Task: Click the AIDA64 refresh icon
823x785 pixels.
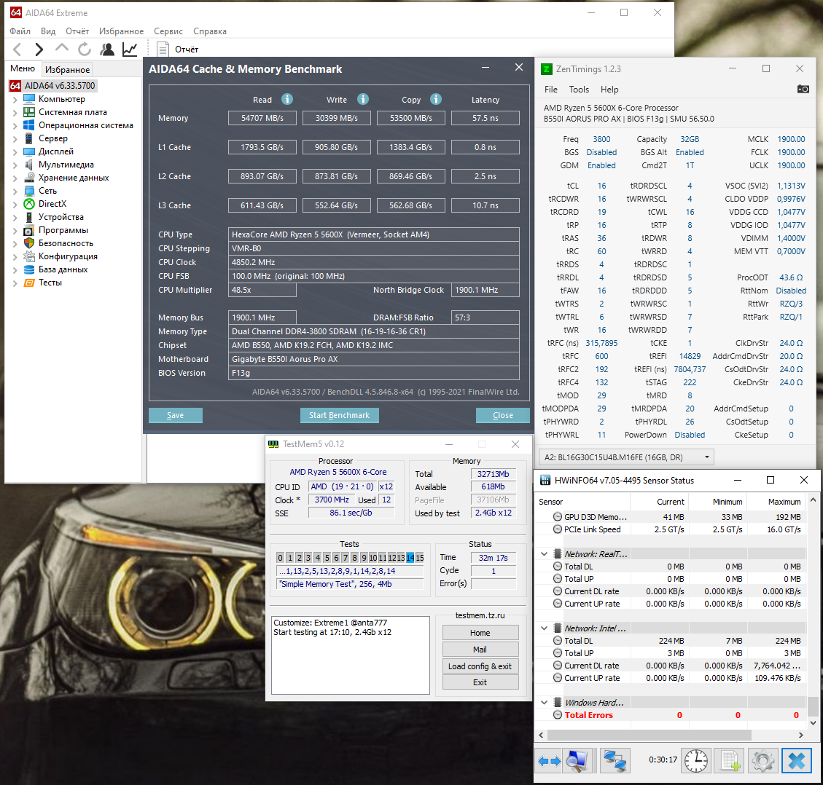Action: tap(84, 50)
